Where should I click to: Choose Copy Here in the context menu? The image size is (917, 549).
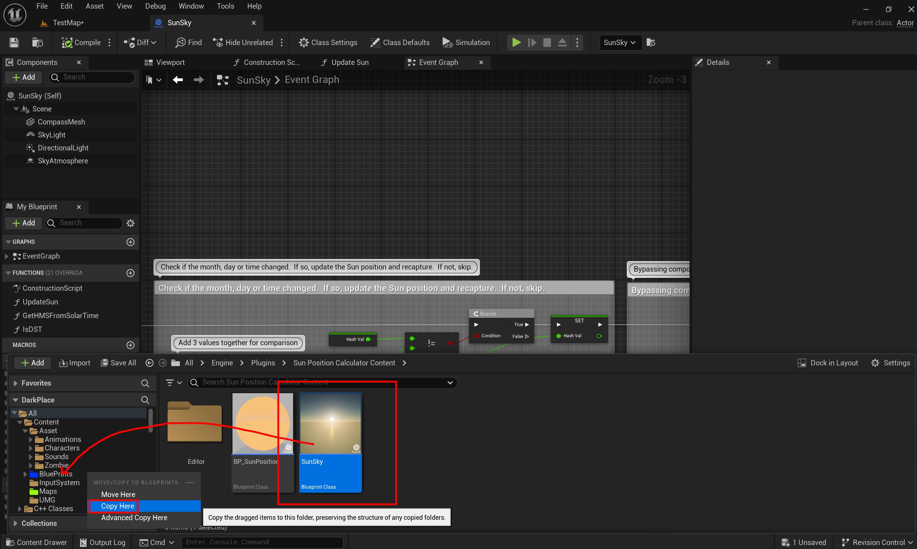118,506
